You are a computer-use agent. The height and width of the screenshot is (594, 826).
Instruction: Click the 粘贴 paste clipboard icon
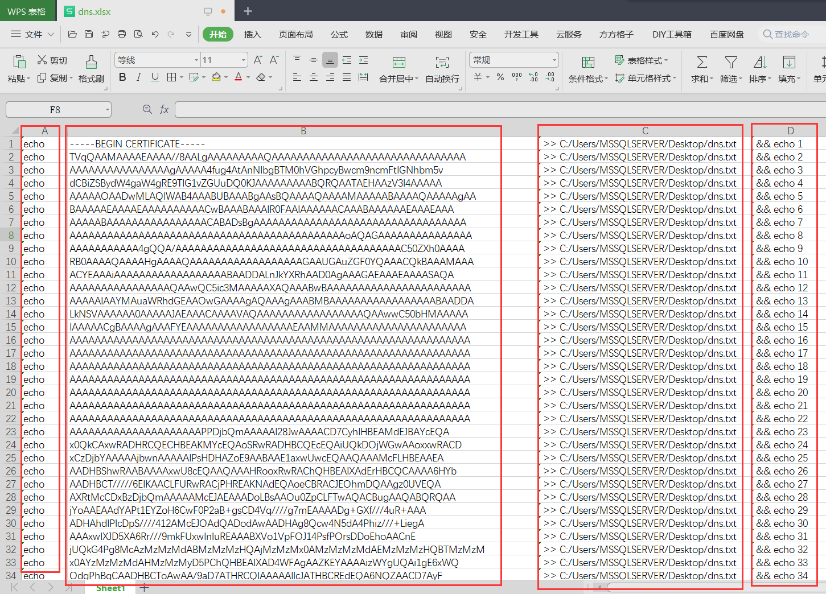[19, 61]
